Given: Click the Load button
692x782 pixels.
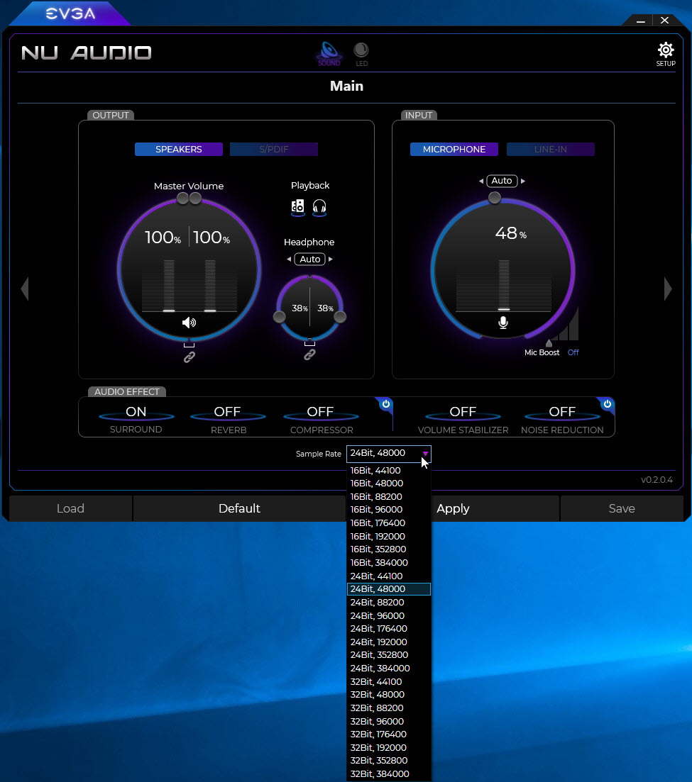Looking at the screenshot, I should pyautogui.click(x=70, y=509).
